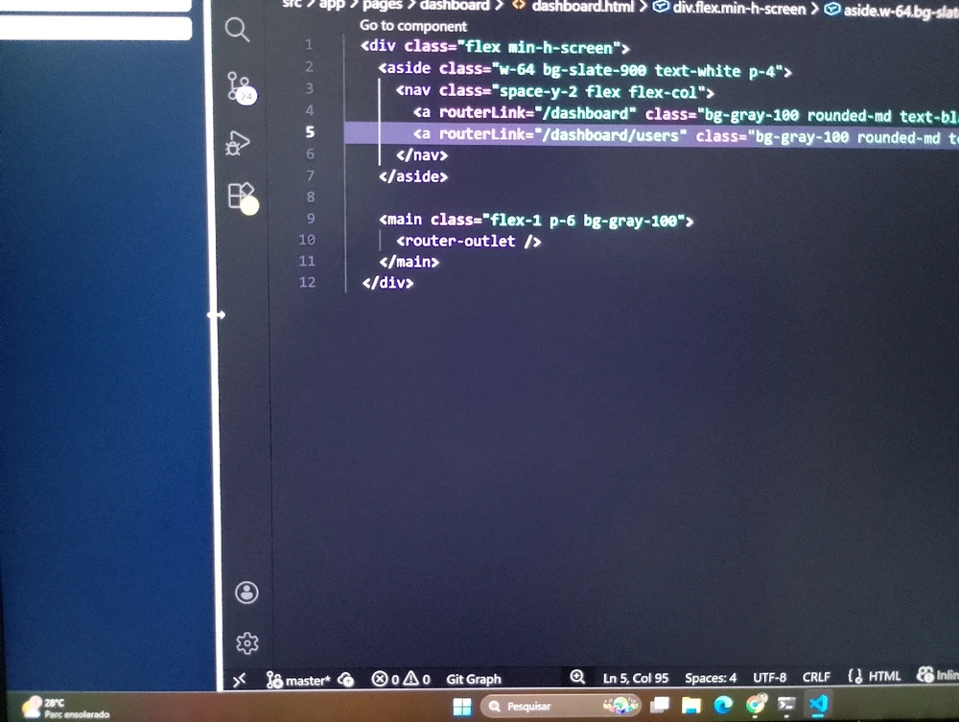Open Git Graph from status bar
The width and height of the screenshot is (959, 722).
pyautogui.click(x=474, y=679)
